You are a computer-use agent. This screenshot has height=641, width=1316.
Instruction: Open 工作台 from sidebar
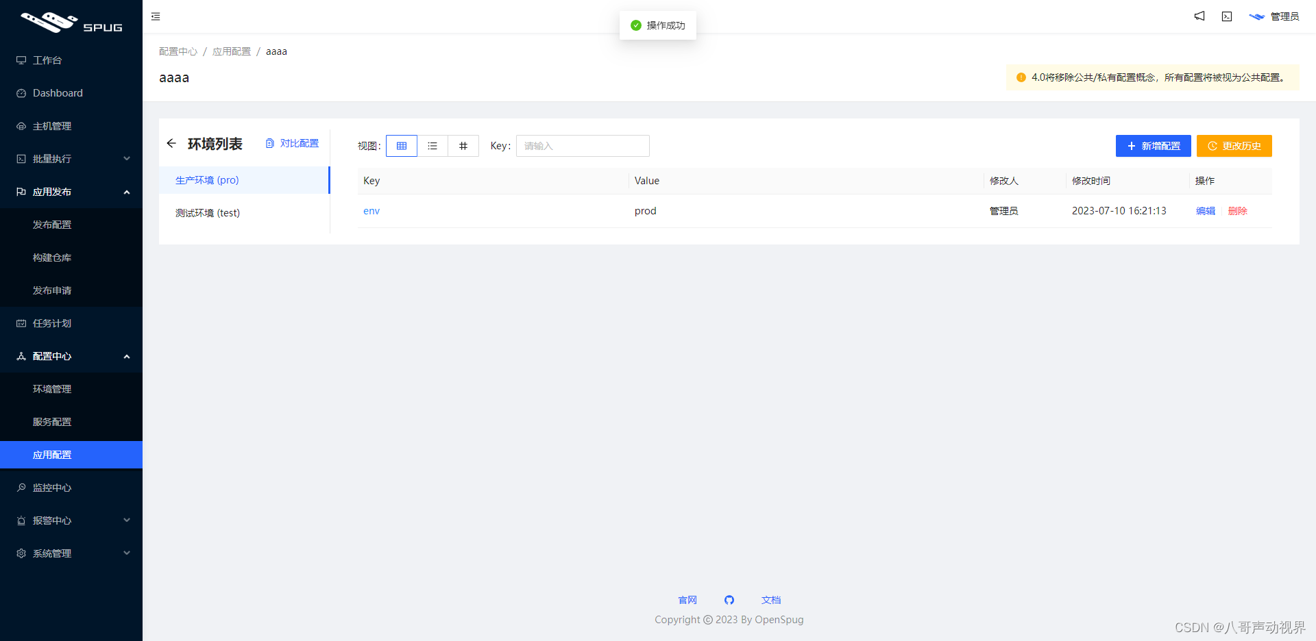point(71,60)
